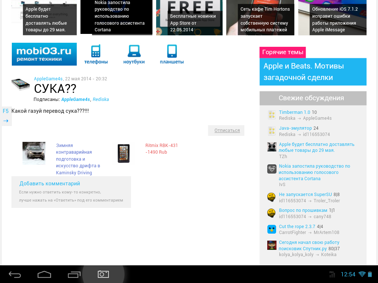Open sidebar link Apple будет бесплатно доставлять
This screenshot has width=378, height=283.
[x=316, y=147]
